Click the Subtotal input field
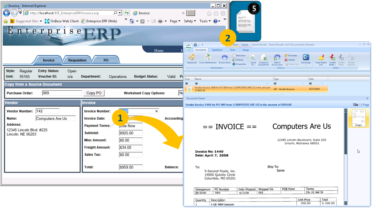 131,133
